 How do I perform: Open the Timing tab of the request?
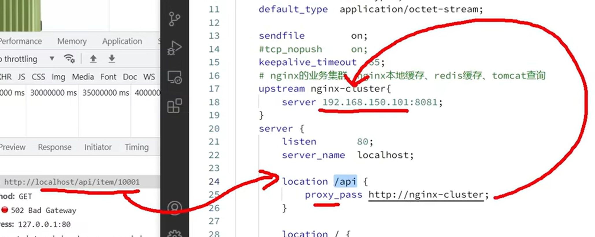pos(137,147)
